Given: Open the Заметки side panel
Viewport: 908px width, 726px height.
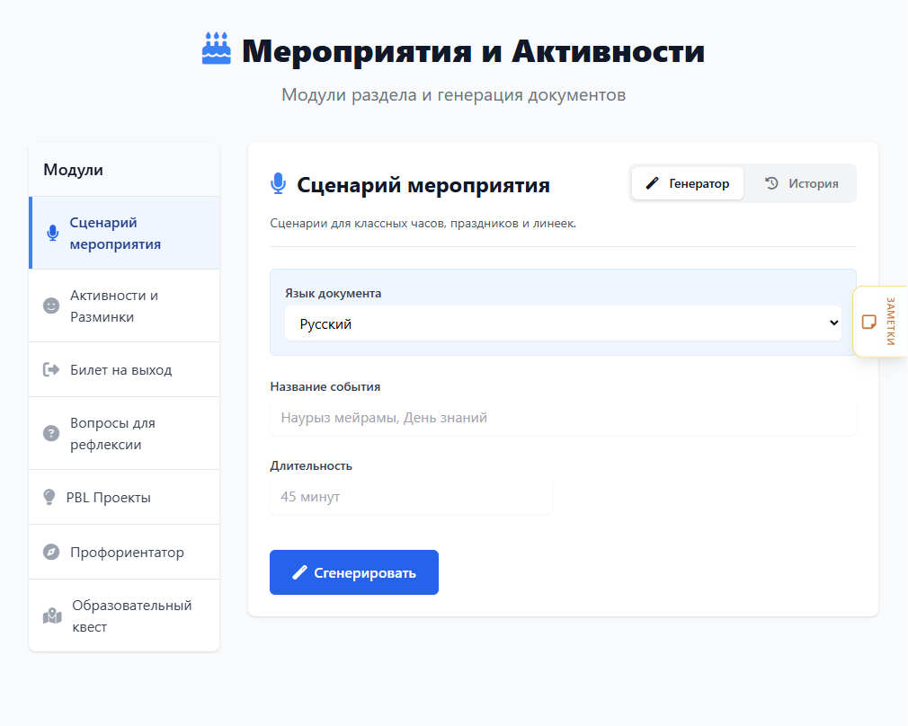Looking at the screenshot, I should click(880, 322).
